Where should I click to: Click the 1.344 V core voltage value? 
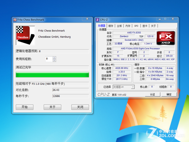click(148, 43)
